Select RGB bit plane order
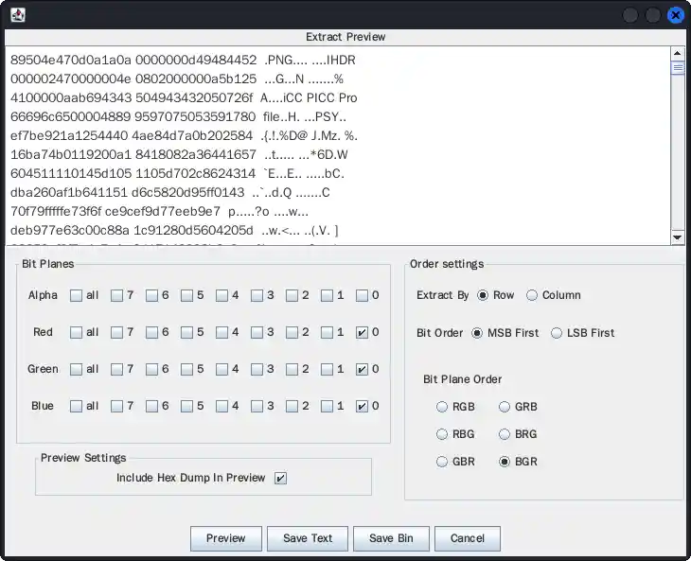Screen dimensions: 691x561 [x=442, y=407]
